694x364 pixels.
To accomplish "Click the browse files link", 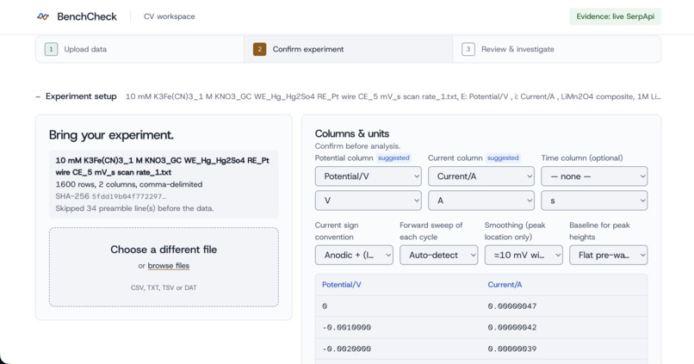I will [x=168, y=266].
